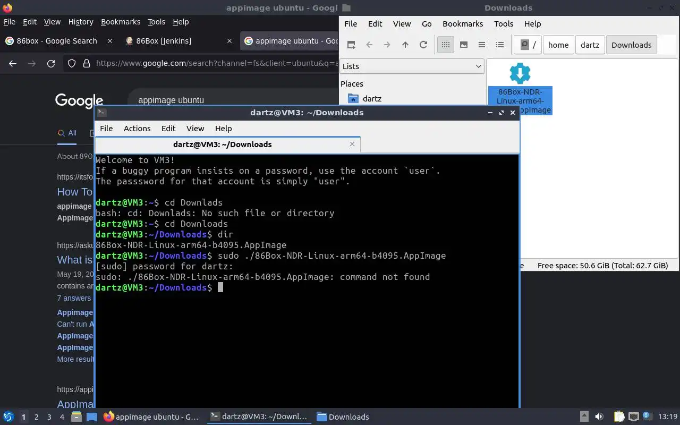Switch to the 86box - Google Search tab
Viewport: 680px width, 425px height.
point(57,41)
